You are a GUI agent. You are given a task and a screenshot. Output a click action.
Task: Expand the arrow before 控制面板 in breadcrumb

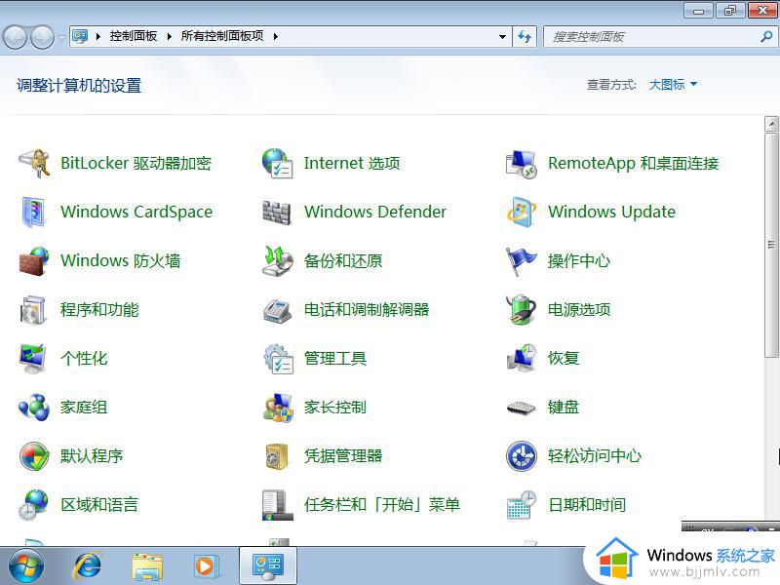click(x=98, y=36)
